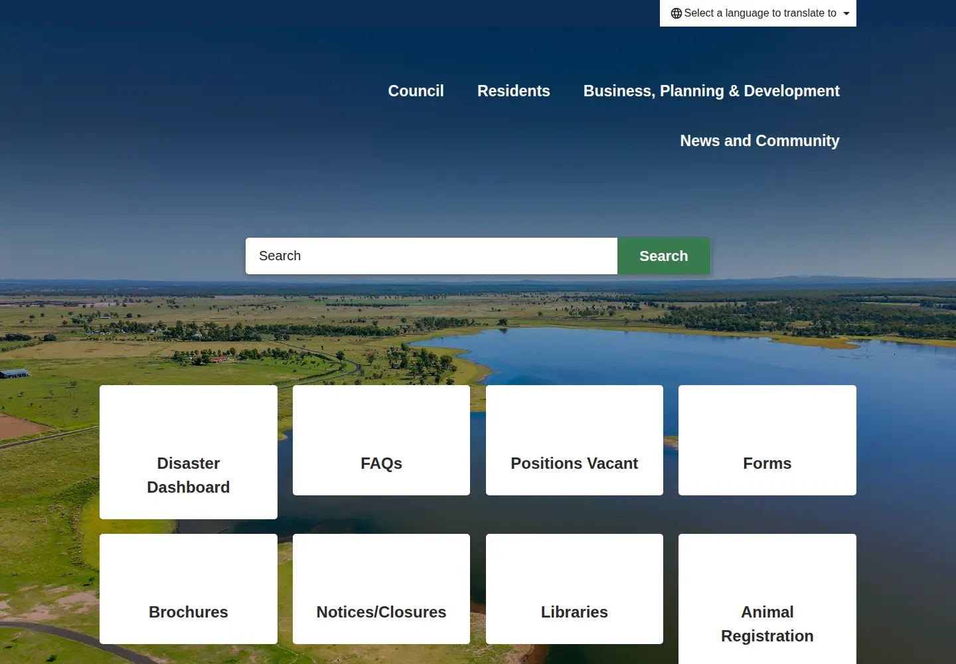This screenshot has height=664, width=956.
Task: Focus the Search text field
Action: tap(432, 256)
